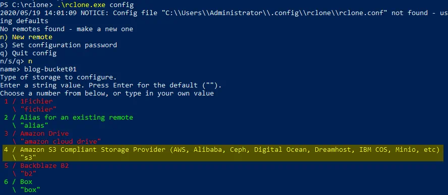Click the "b2" value string
Screen dimensions: 448x195
pyautogui.click(x=28, y=173)
